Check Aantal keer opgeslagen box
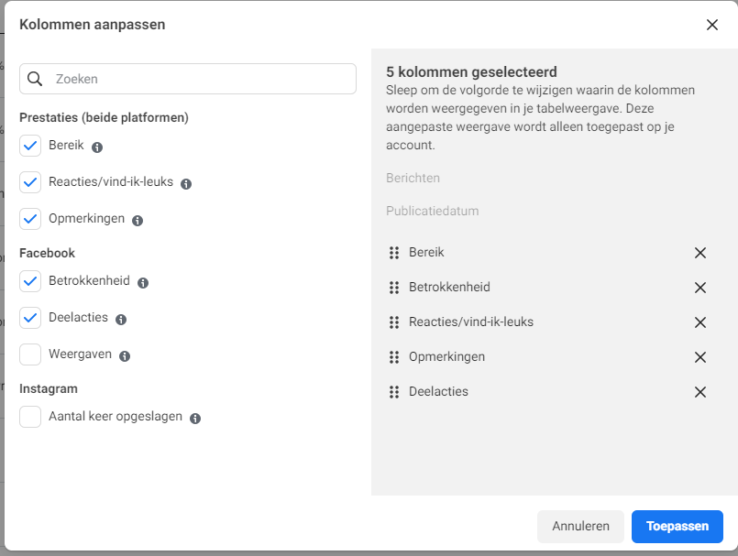The height and width of the screenshot is (556, 738). click(30, 417)
